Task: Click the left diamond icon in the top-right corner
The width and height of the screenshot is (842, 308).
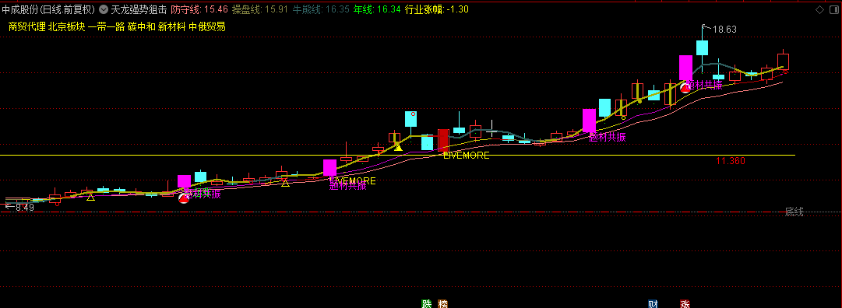Action: click(x=819, y=9)
